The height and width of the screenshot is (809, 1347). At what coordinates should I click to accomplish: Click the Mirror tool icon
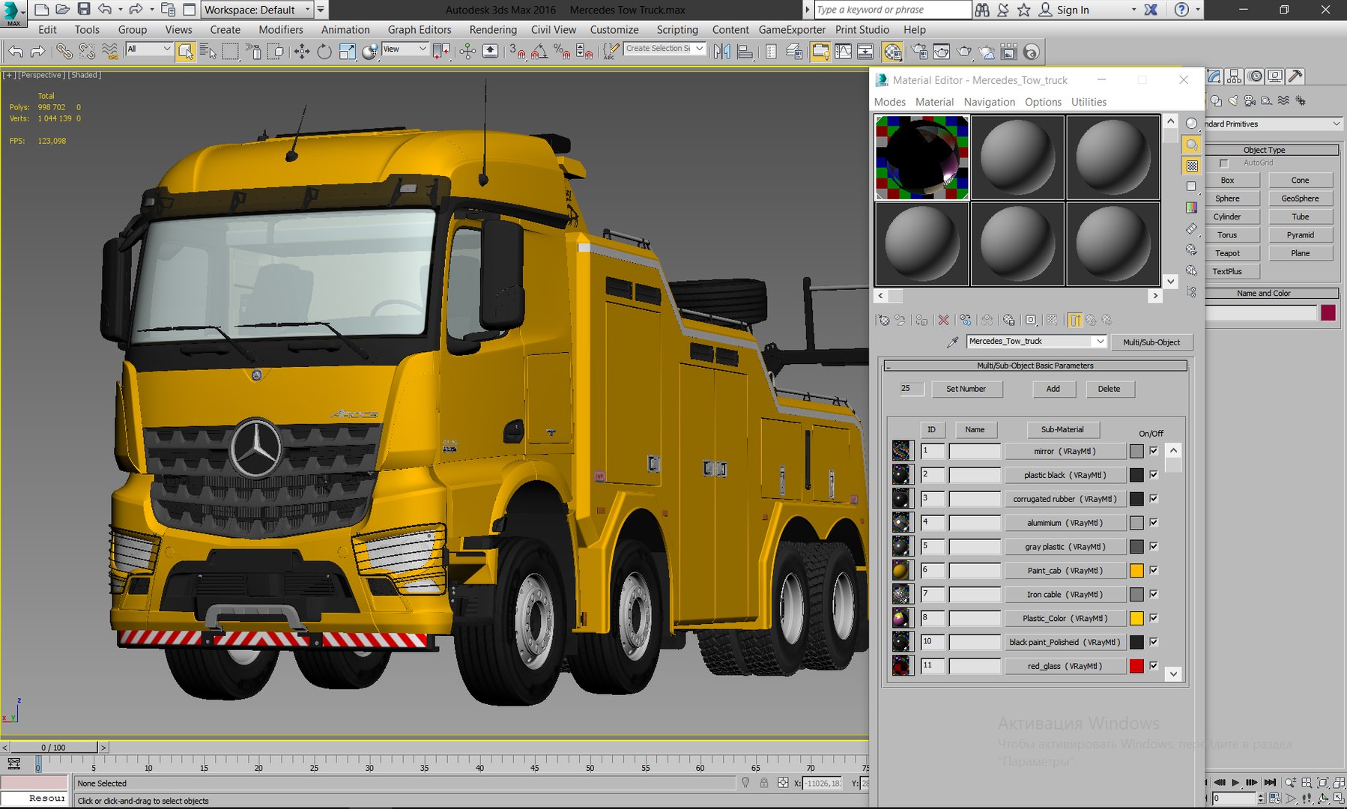(x=722, y=51)
